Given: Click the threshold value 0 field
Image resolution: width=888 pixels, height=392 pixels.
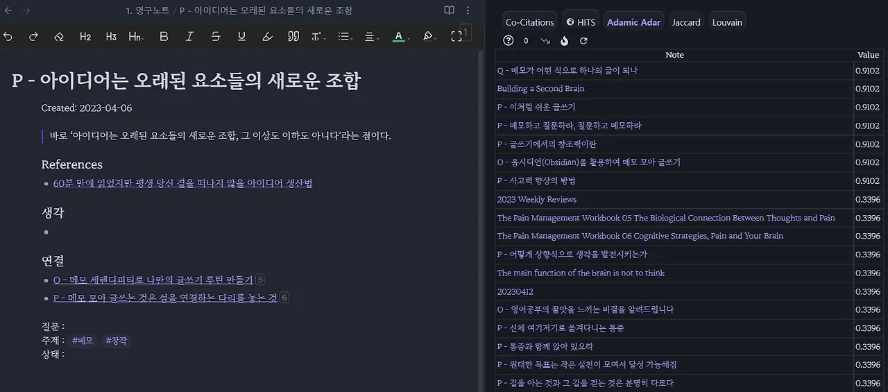Looking at the screenshot, I should pyautogui.click(x=526, y=41).
